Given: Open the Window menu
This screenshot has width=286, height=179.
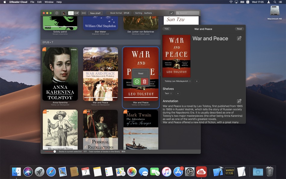Looking at the screenshot, I should [49, 2].
